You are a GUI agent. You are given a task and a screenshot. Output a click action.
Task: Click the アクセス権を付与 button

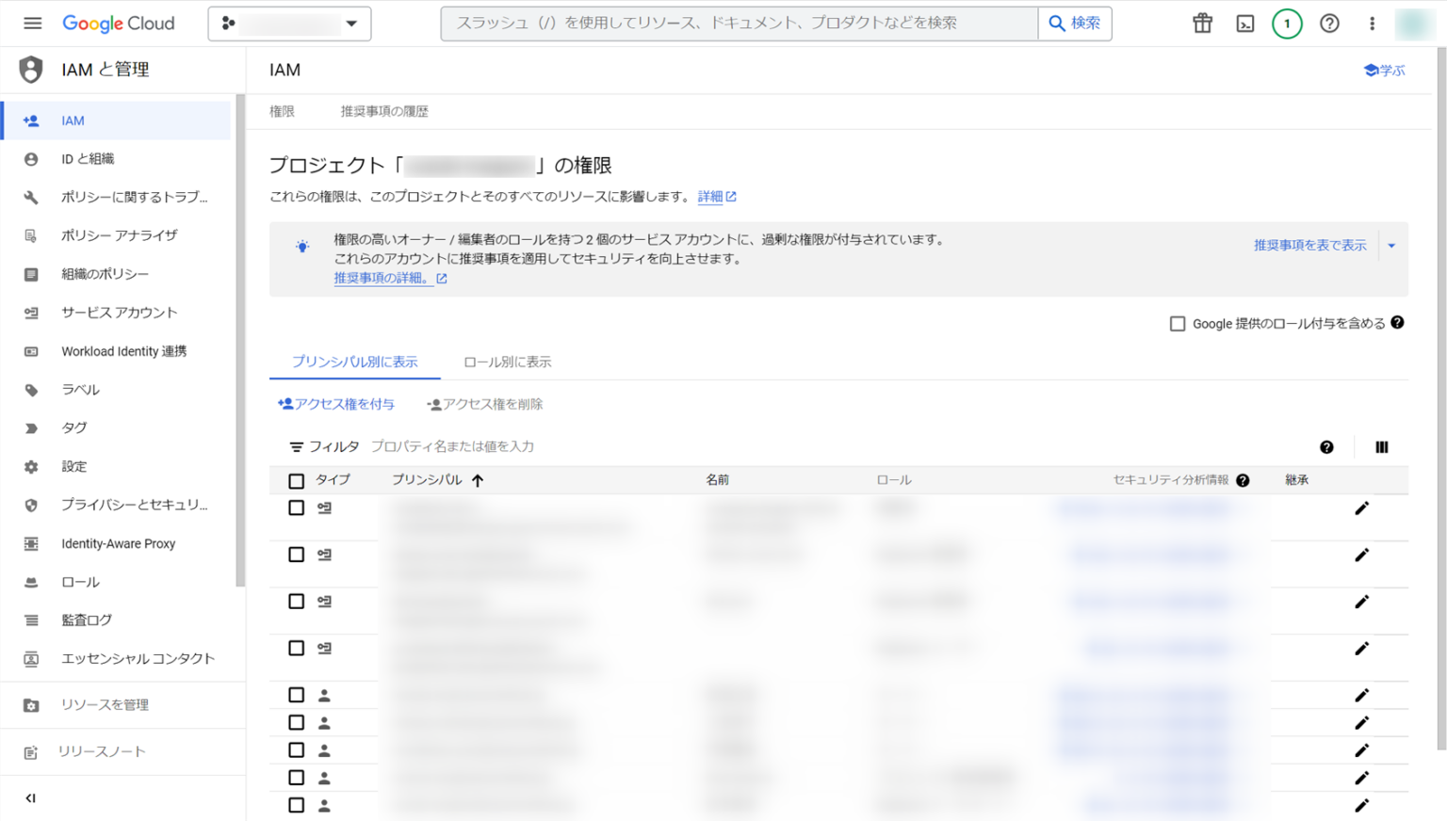coord(336,403)
